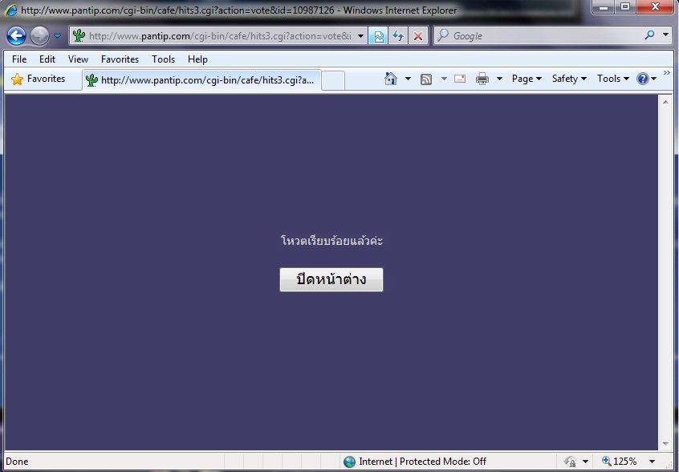Expand the Home button dropdown arrow
This screenshot has height=472, width=679.
pyautogui.click(x=408, y=79)
